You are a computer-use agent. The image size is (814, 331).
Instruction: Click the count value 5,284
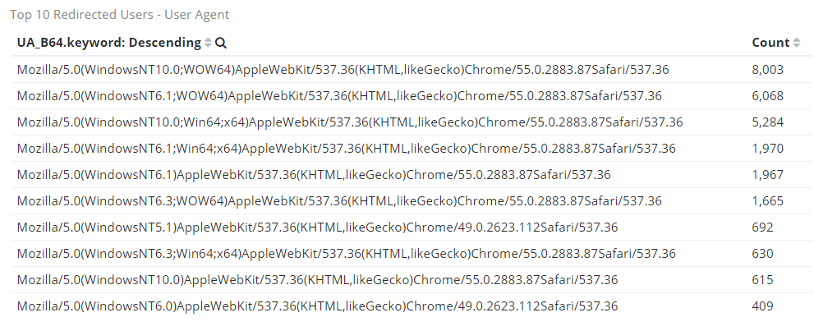point(767,122)
